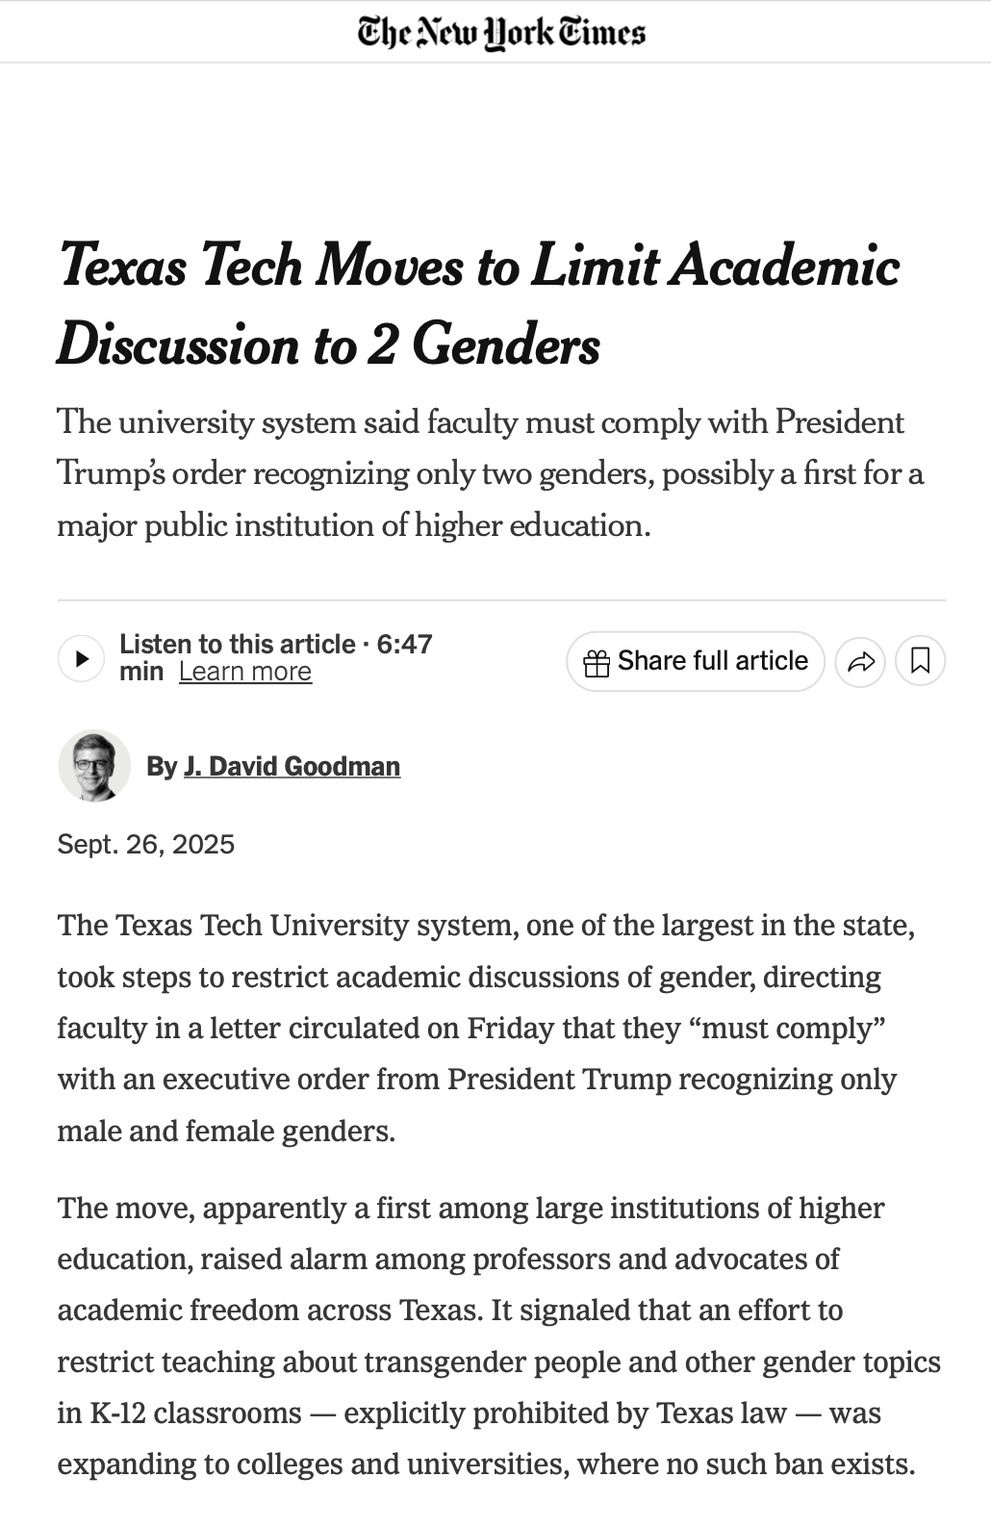Image resolution: width=991 pixels, height=1528 pixels.
Task: Click the word 'By' before author name
Action: (162, 766)
